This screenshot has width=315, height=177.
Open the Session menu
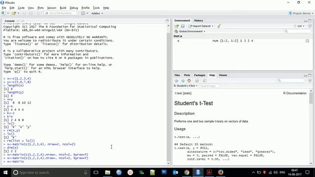coord(52,8)
